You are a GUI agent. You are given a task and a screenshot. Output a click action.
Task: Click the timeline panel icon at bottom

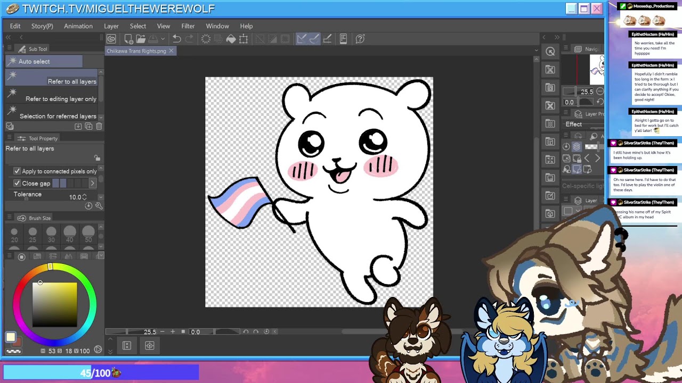127,346
